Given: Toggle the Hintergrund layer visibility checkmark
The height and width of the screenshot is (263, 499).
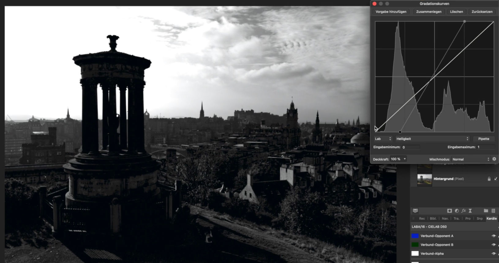Looking at the screenshot, I should point(496,179).
